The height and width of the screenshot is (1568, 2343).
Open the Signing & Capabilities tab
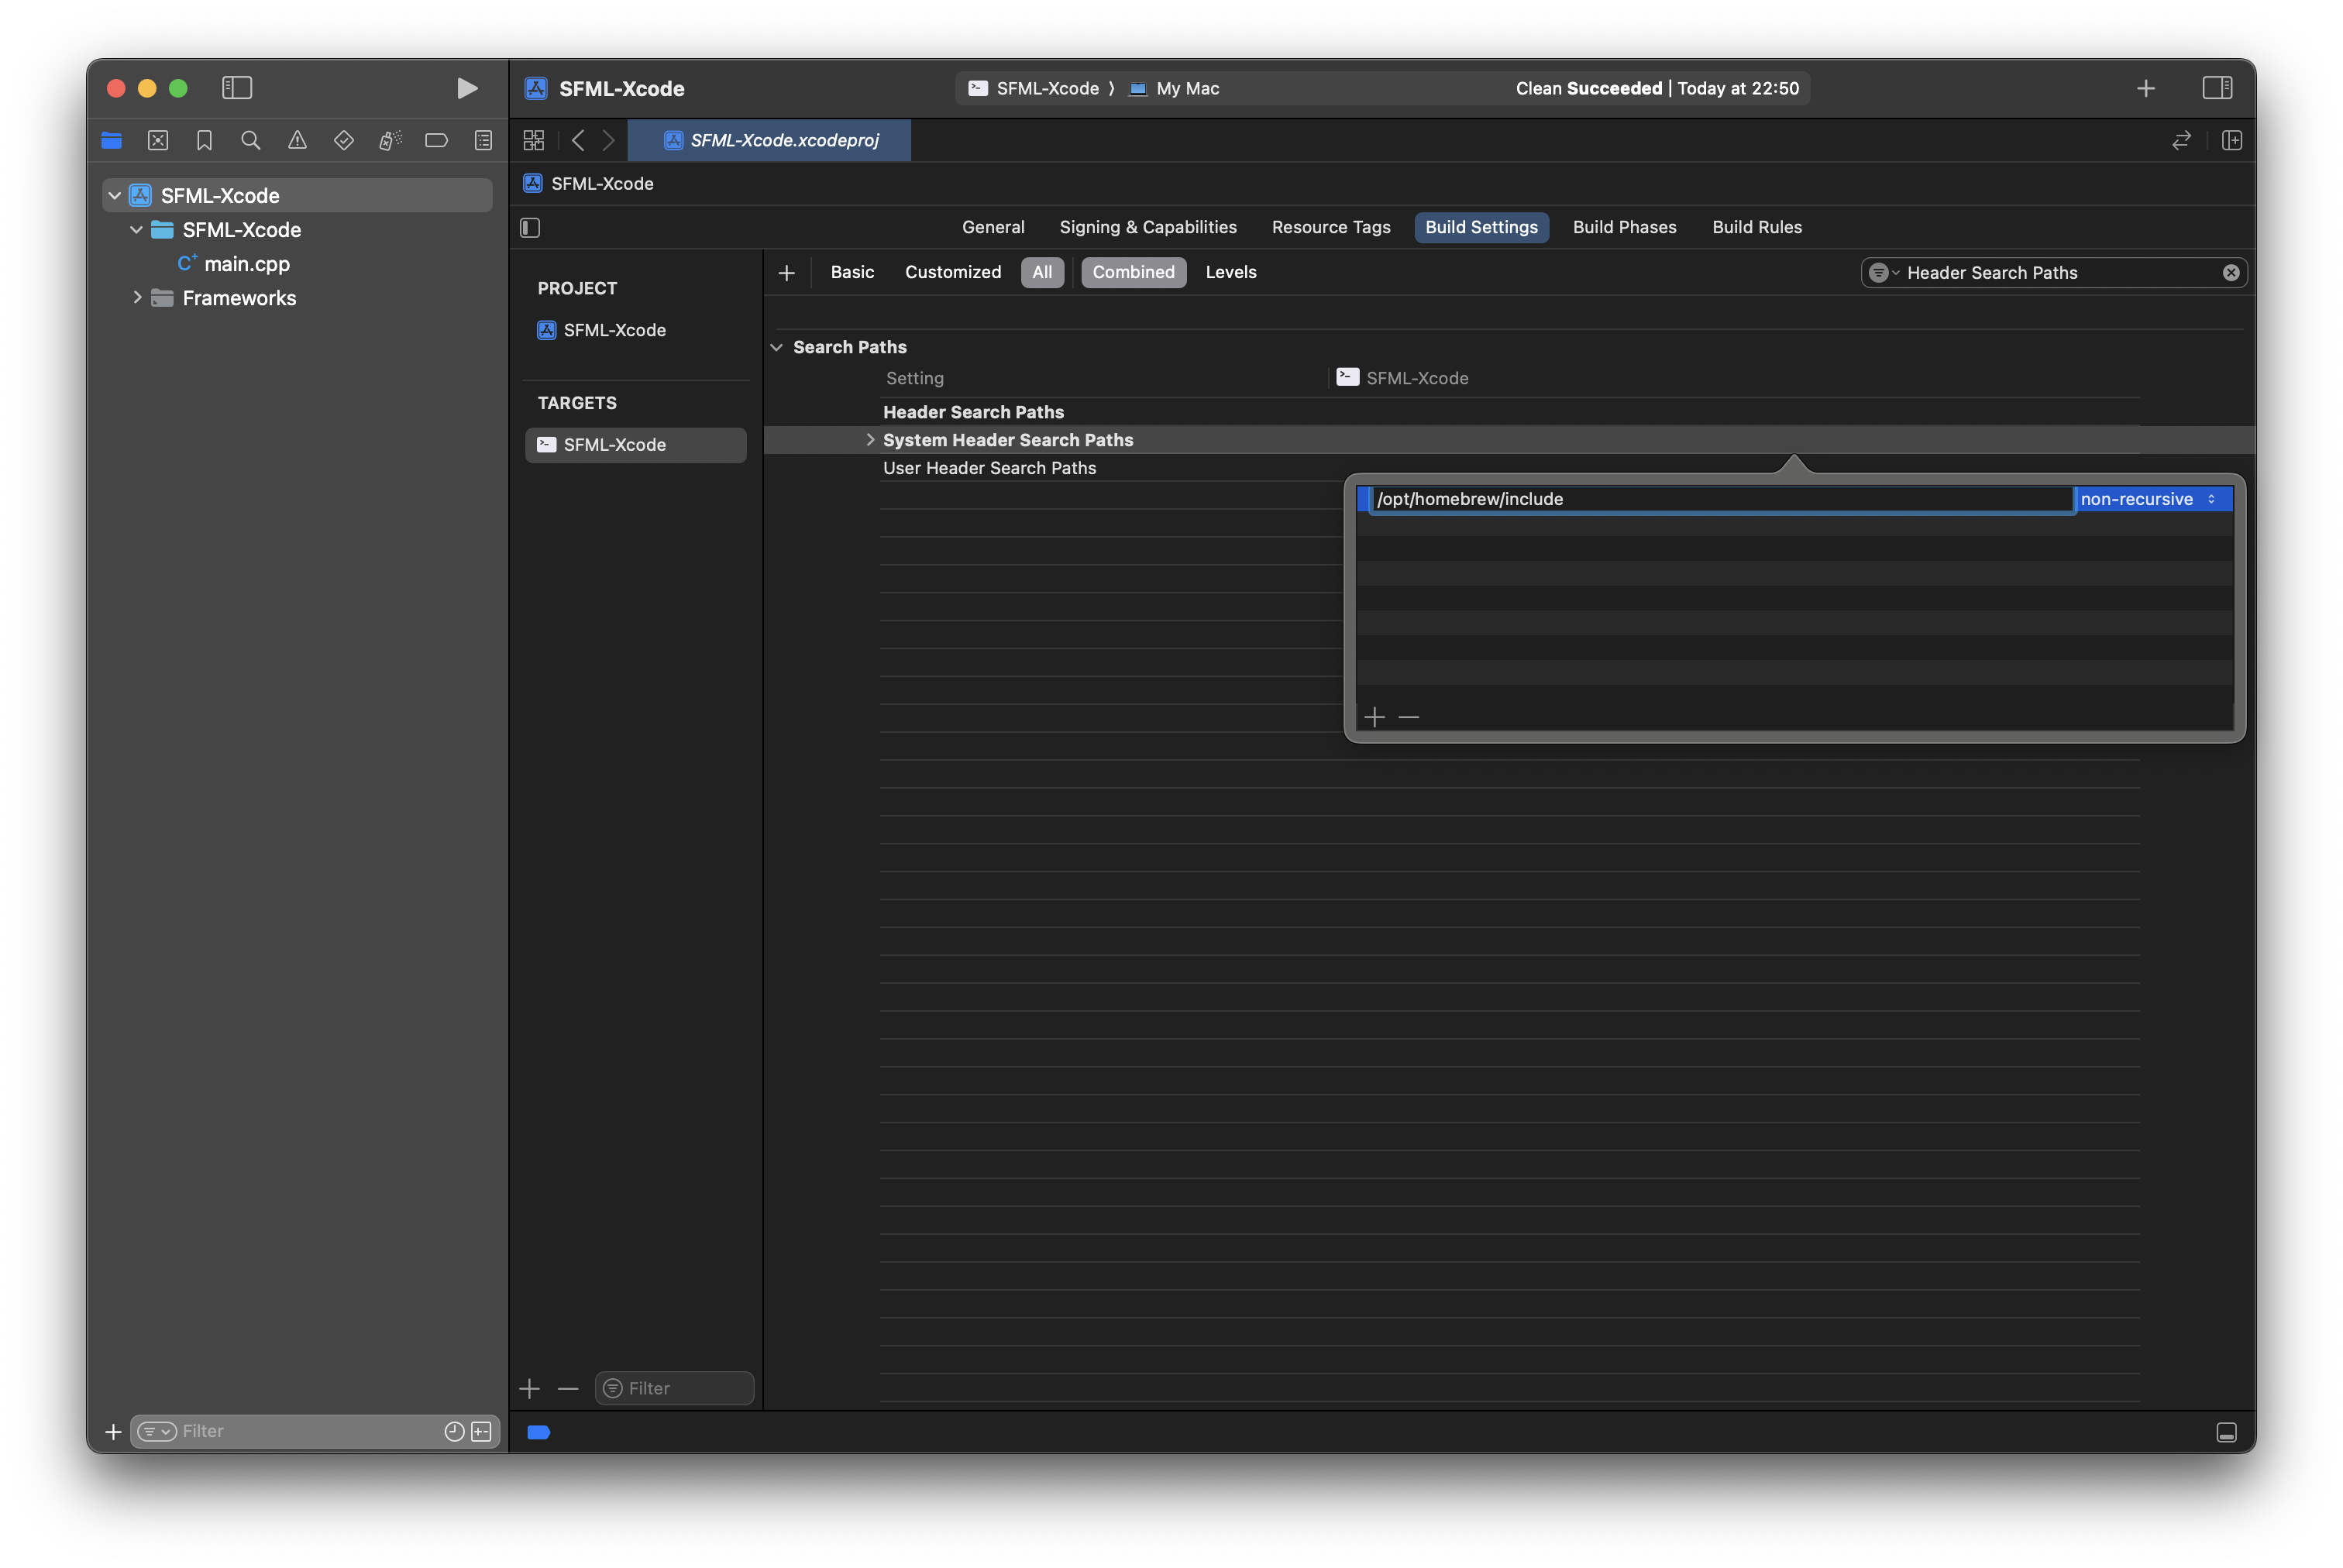1148,227
